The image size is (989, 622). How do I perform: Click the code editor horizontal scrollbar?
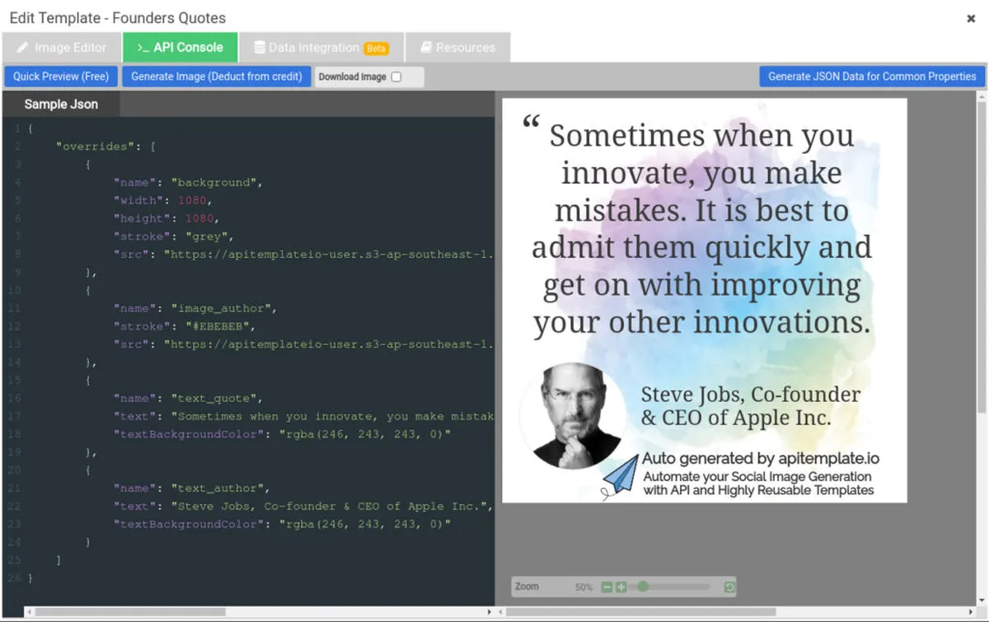pos(131,612)
